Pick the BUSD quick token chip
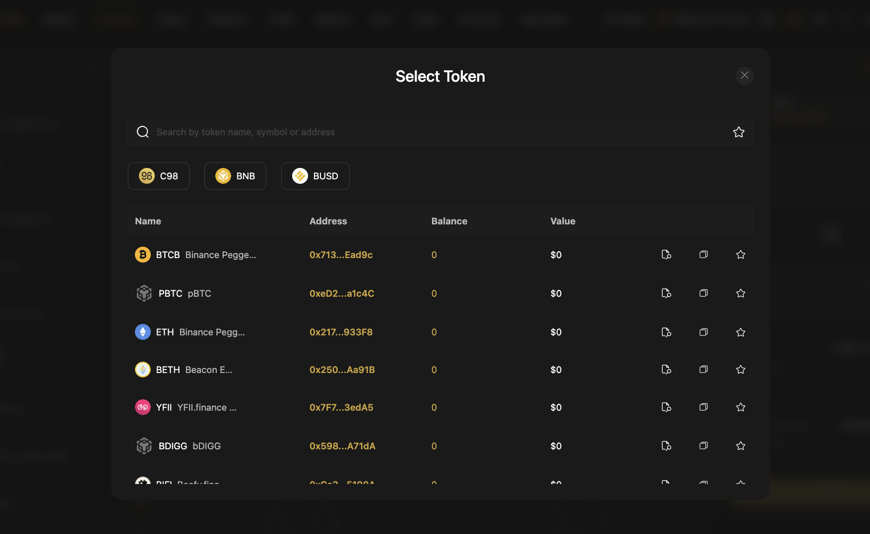This screenshot has width=870, height=534. pos(315,176)
